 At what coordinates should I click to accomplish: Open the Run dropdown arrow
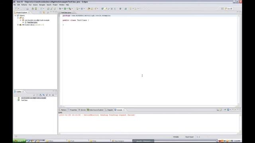[67, 9]
